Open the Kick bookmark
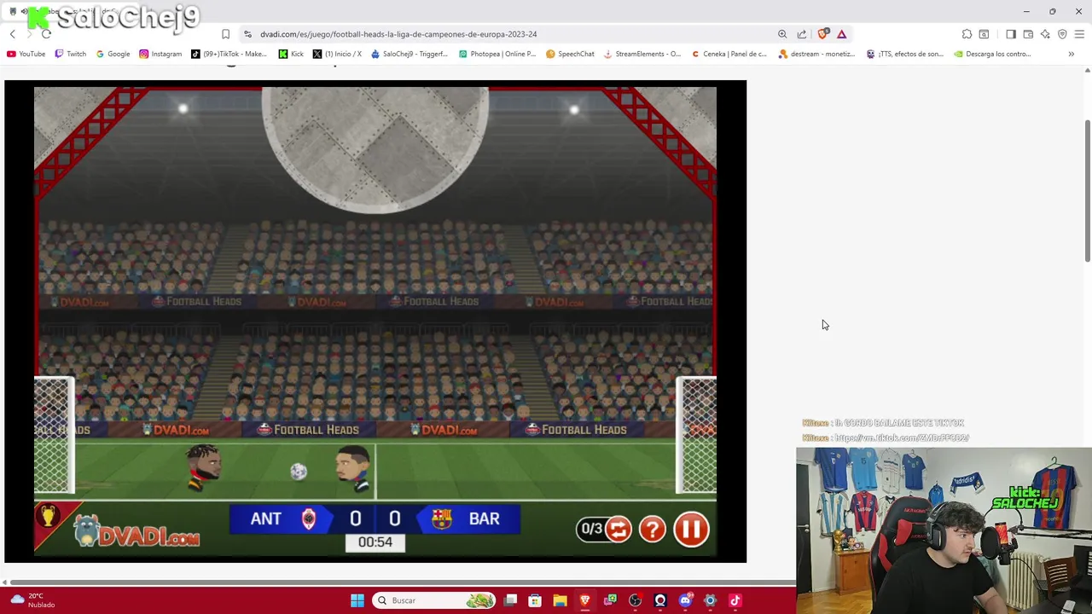This screenshot has width=1092, height=614. tap(291, 54)
